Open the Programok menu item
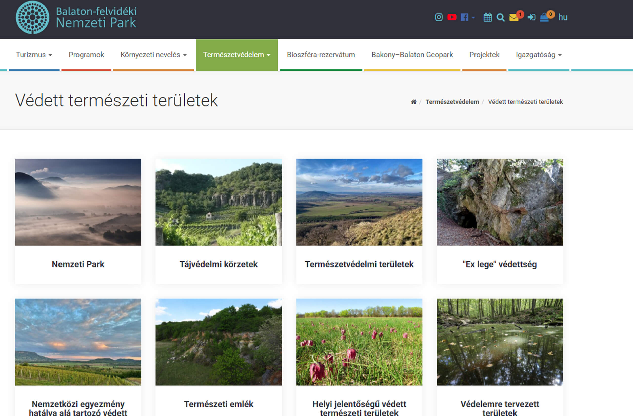 [x=86, y=55]
